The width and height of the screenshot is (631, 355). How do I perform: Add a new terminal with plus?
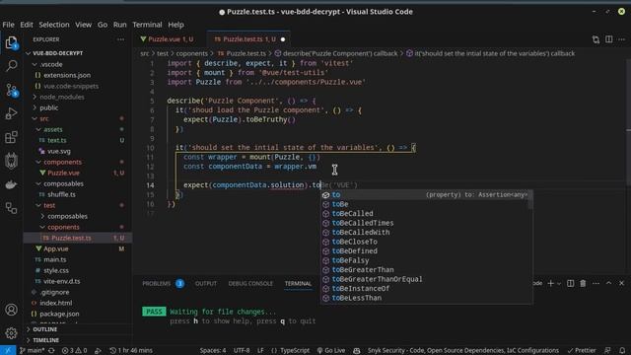[x=550, y=283]
